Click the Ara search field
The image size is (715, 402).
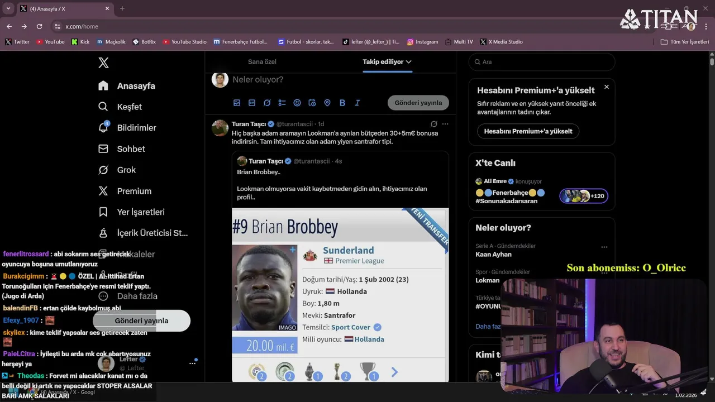pyautogui.click(x=542, y=62)
